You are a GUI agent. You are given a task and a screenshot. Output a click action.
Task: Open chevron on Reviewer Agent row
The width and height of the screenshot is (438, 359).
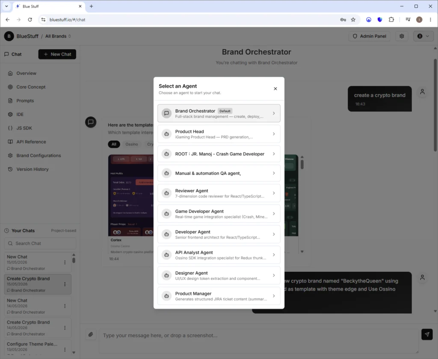(x=274, y=193)
